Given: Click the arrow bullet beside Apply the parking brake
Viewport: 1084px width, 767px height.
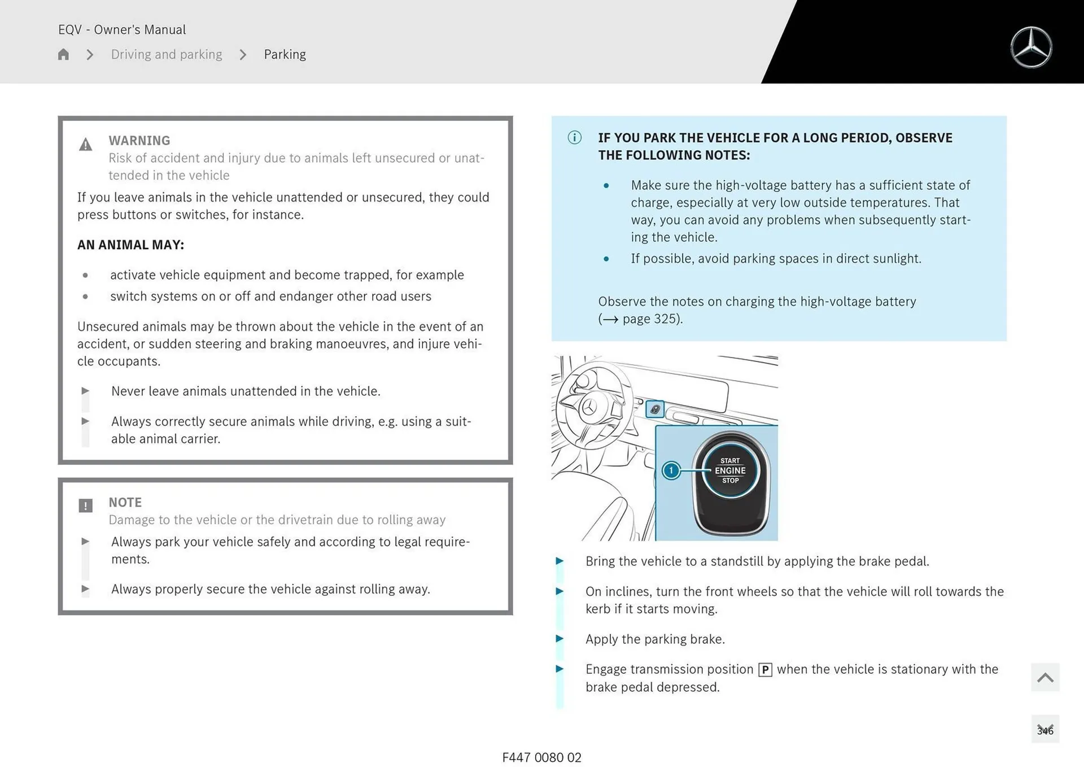Looking at the screenshot, I should (x=560, y=639).
